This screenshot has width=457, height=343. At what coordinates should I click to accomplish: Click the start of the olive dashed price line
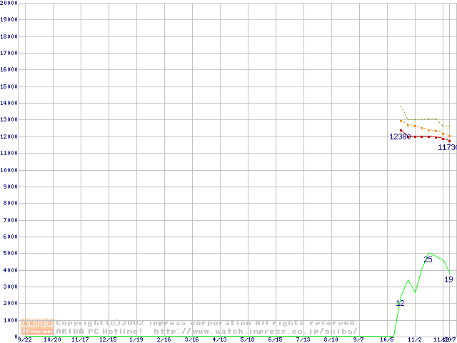coord(401,106)
